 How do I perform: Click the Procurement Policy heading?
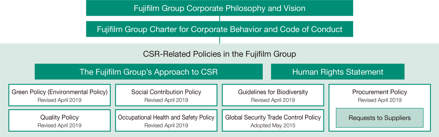pyautogui.click(x=380, y=92)
